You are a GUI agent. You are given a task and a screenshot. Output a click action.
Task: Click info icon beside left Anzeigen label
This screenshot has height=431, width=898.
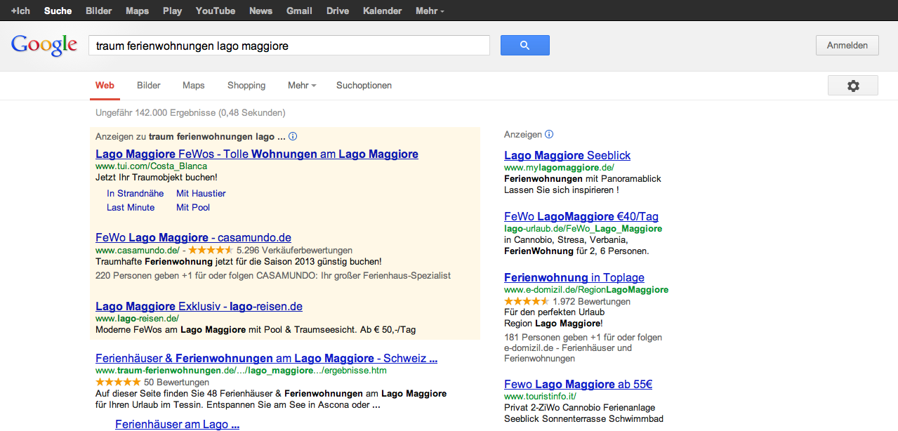[293, 137]
